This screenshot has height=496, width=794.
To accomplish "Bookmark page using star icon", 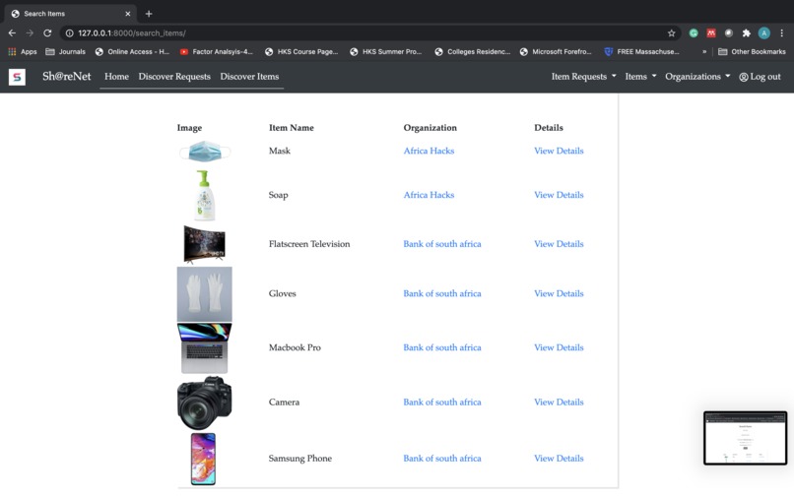I will pos(672,32).
